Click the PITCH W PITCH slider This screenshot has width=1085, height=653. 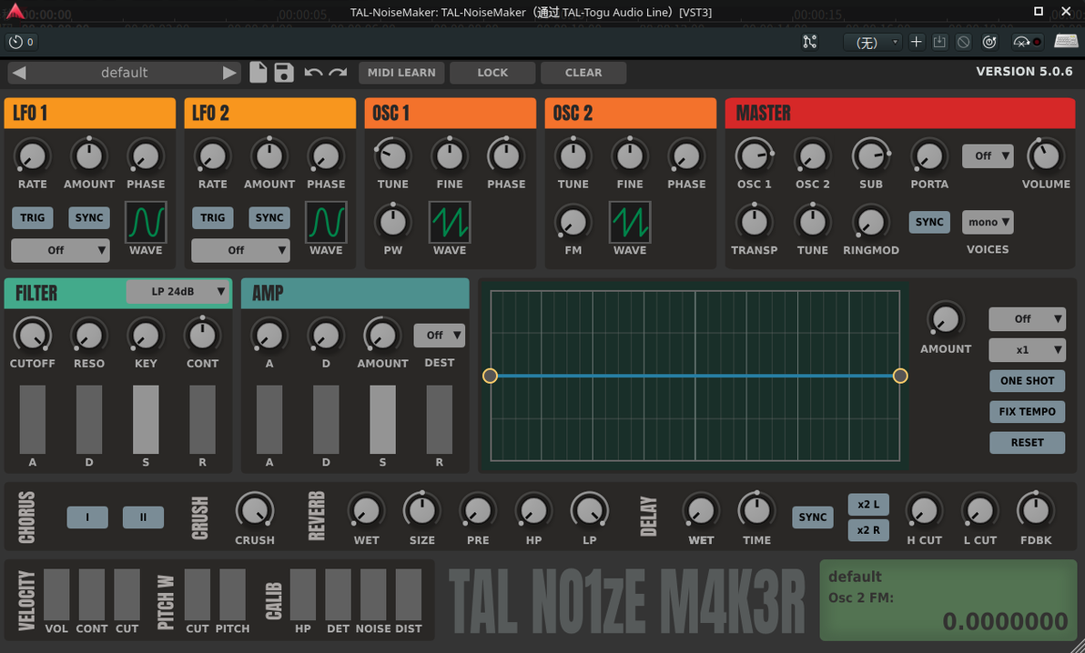coord(232,595)
